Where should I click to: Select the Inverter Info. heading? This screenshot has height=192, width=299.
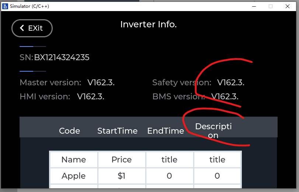(149, 24)
